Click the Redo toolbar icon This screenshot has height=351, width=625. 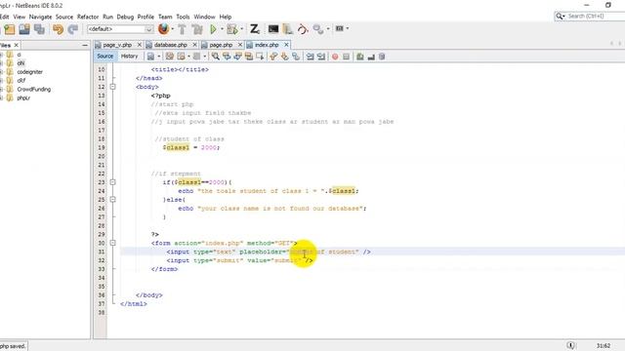(x=72, y=29)
